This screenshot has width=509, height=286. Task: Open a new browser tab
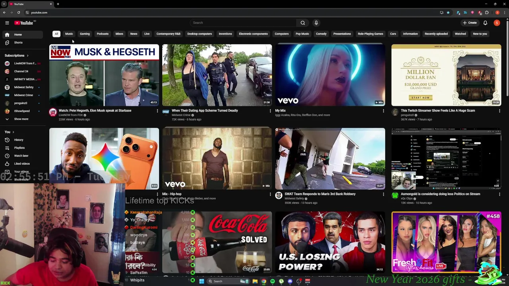pos(58,4)
